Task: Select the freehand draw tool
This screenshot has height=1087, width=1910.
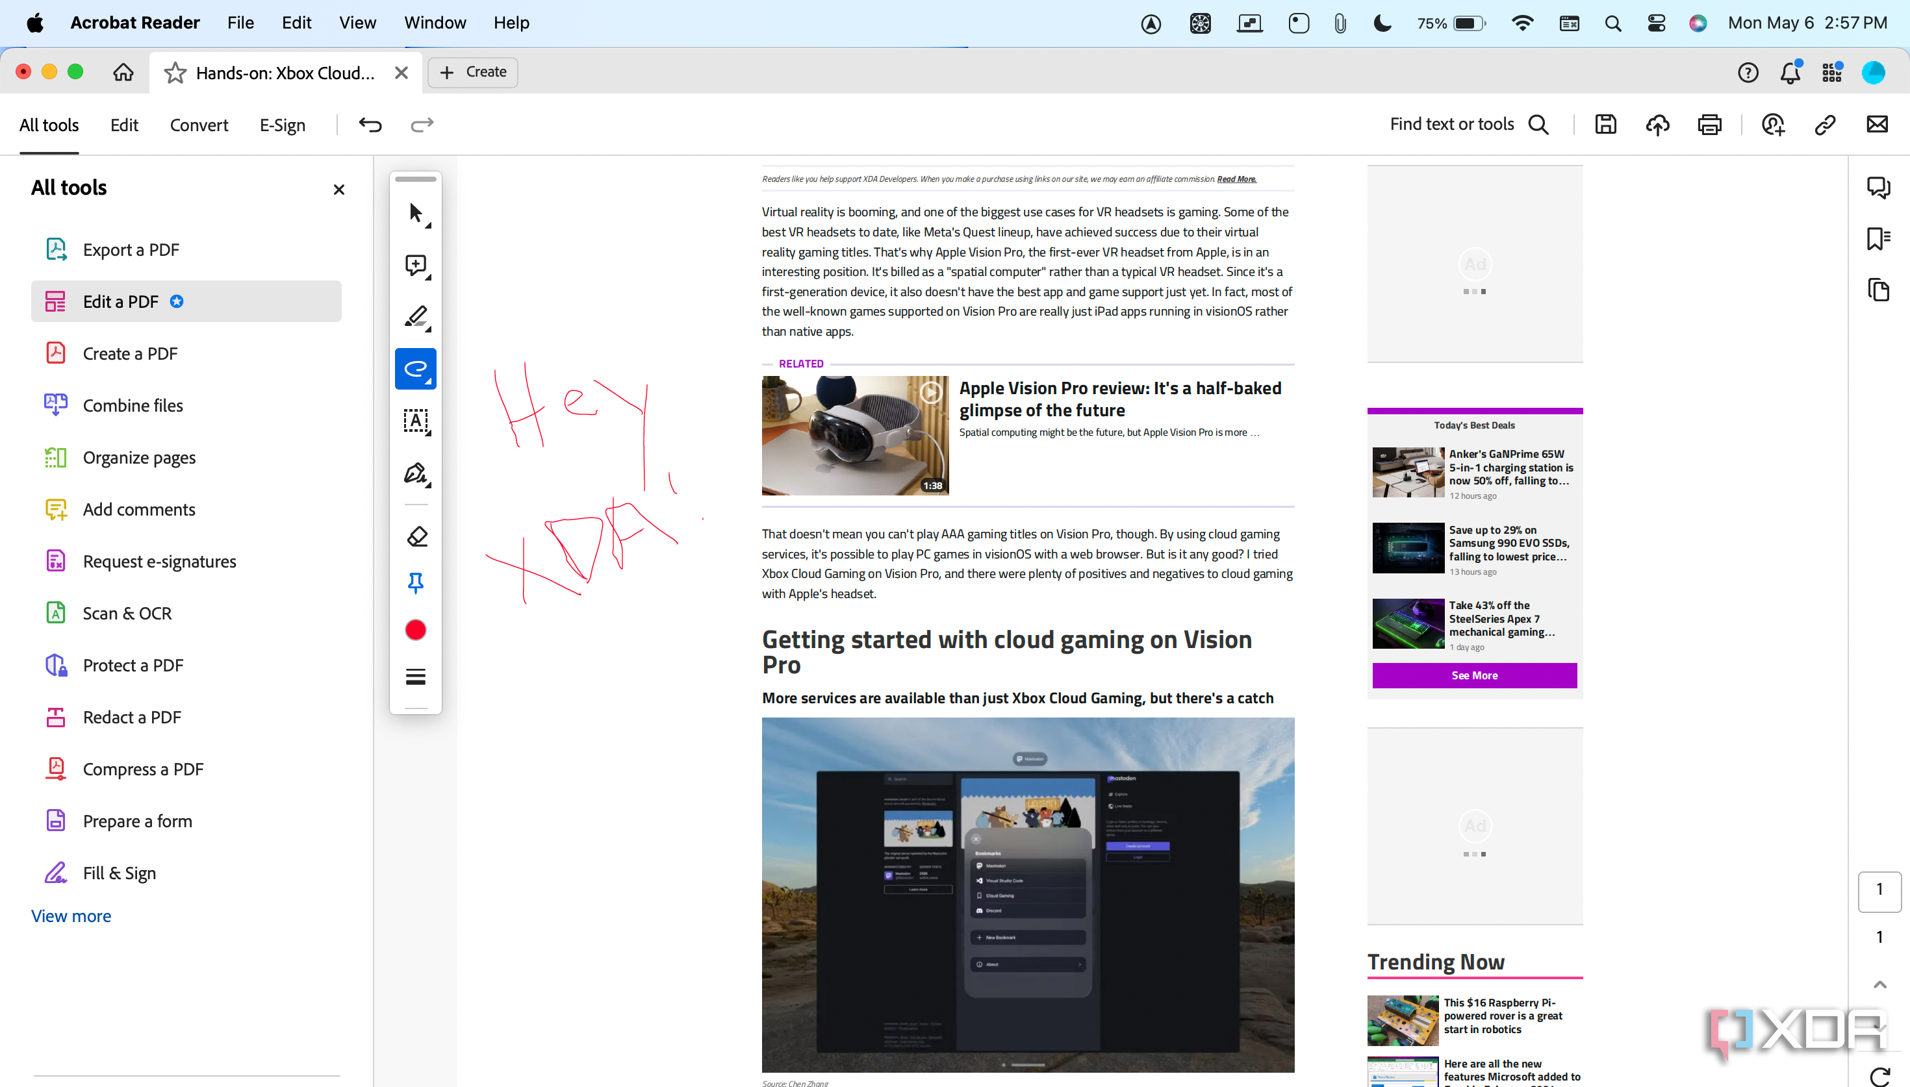Action: pos(416,368)
